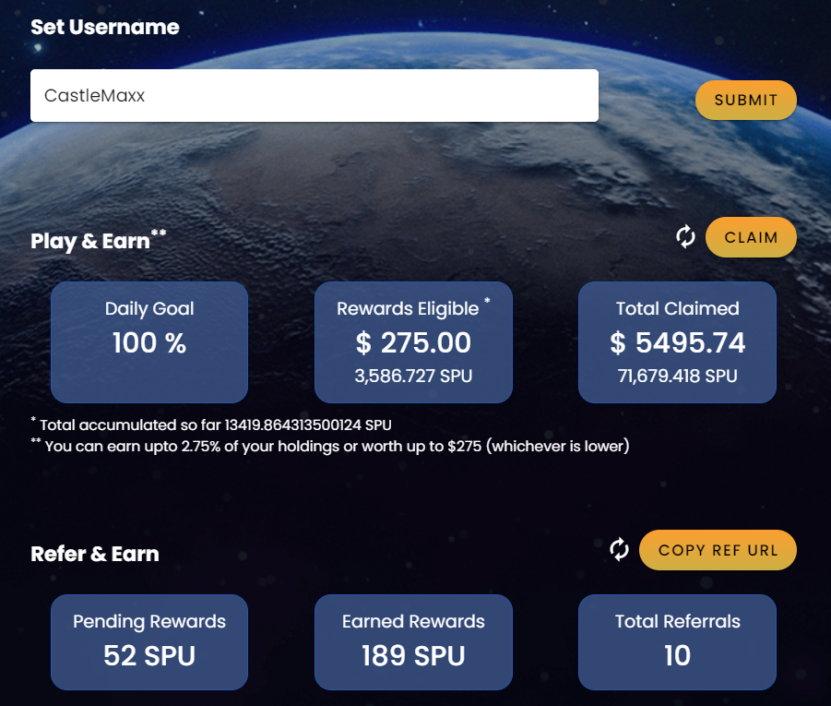Screen dimensions: 831x706
Task: Click the Earned Rewards card
Action: pos(413,641)
